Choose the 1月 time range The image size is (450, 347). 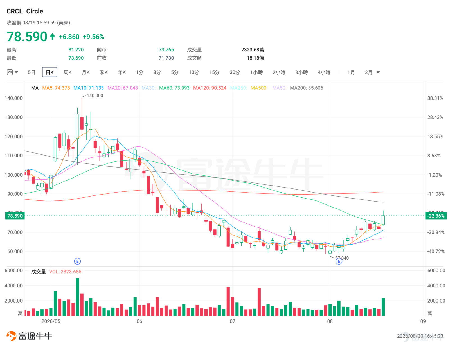351,72
